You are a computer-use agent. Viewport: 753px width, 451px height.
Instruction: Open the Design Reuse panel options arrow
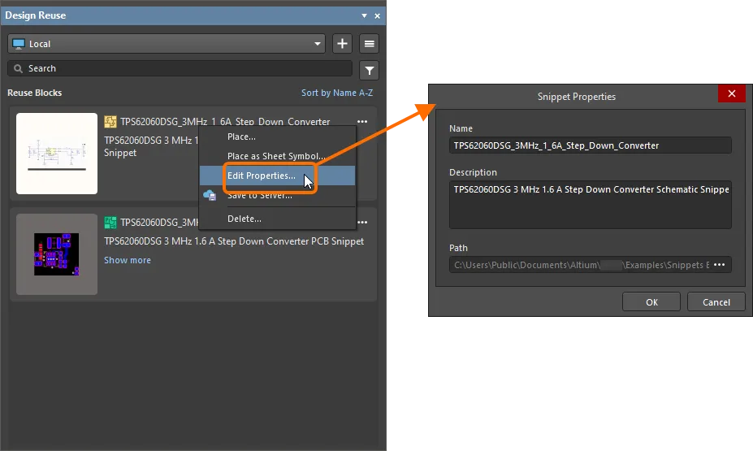364,15
